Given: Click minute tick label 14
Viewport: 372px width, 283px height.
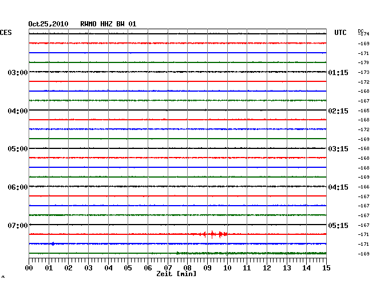Looking at the screenshot, I should (x=306, y=268).
